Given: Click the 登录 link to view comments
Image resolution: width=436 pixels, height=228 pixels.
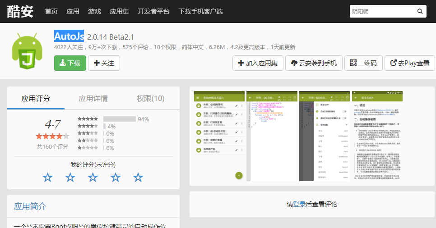Looking at the screenshot, I should pyautogui.click(x=299, y=204).
